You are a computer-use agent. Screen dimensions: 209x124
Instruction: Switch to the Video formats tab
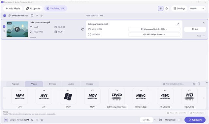[x=34, y=84]
